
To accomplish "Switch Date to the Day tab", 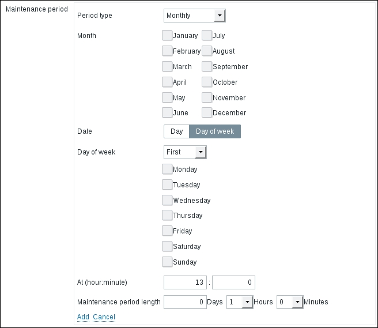I will (176, 131).
